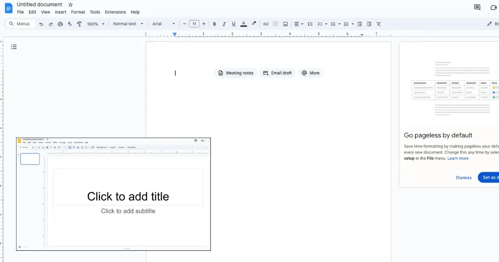Screen dimensions: 499x262
Task: Toggle underline formatting
Action: (x=234, y=24)
